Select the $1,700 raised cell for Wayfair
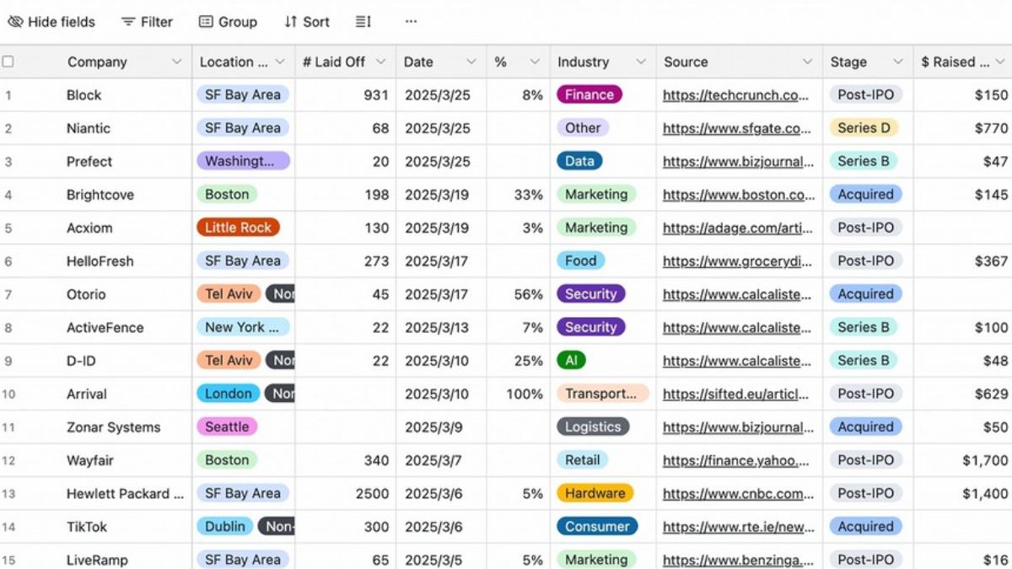 click(962, 460)
